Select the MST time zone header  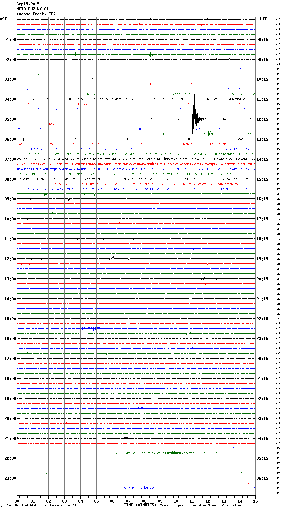3,19
